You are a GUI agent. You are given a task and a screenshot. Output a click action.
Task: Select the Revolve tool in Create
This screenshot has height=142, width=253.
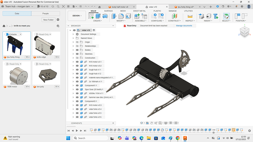tap(105, 16)
